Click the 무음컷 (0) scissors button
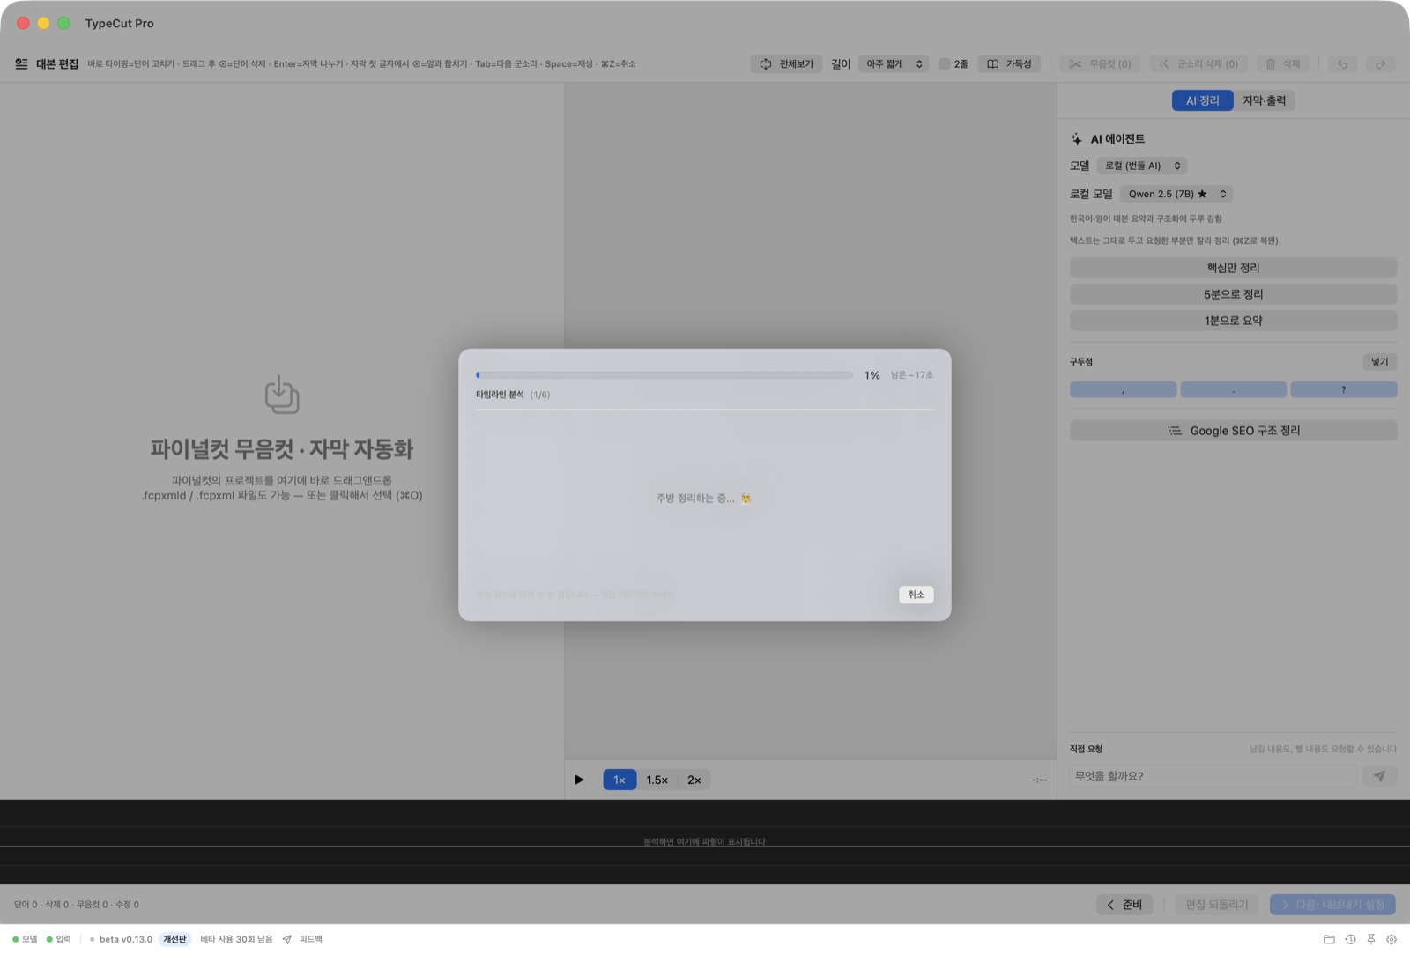This screenshot has width=1410, height=954. click(1100, 64)
